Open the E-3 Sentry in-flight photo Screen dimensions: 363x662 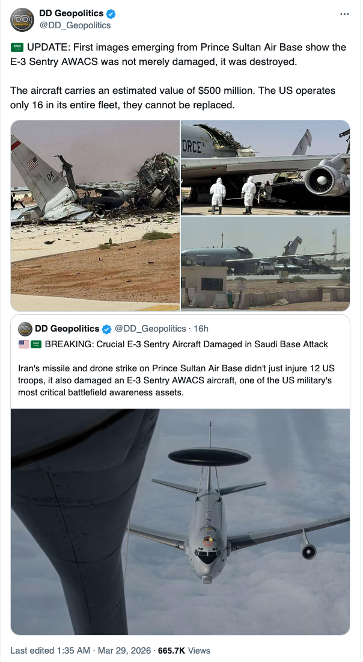coord(180,521)
